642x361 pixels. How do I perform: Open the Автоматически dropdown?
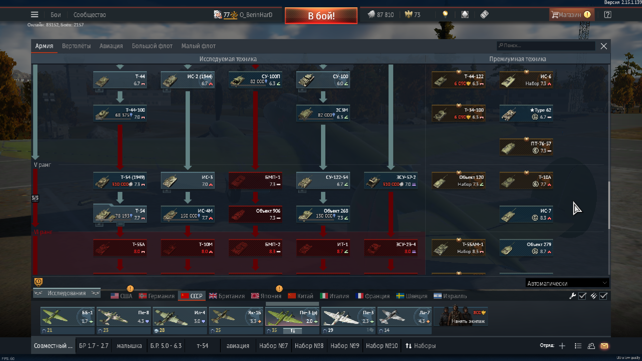tap(567, 283)
